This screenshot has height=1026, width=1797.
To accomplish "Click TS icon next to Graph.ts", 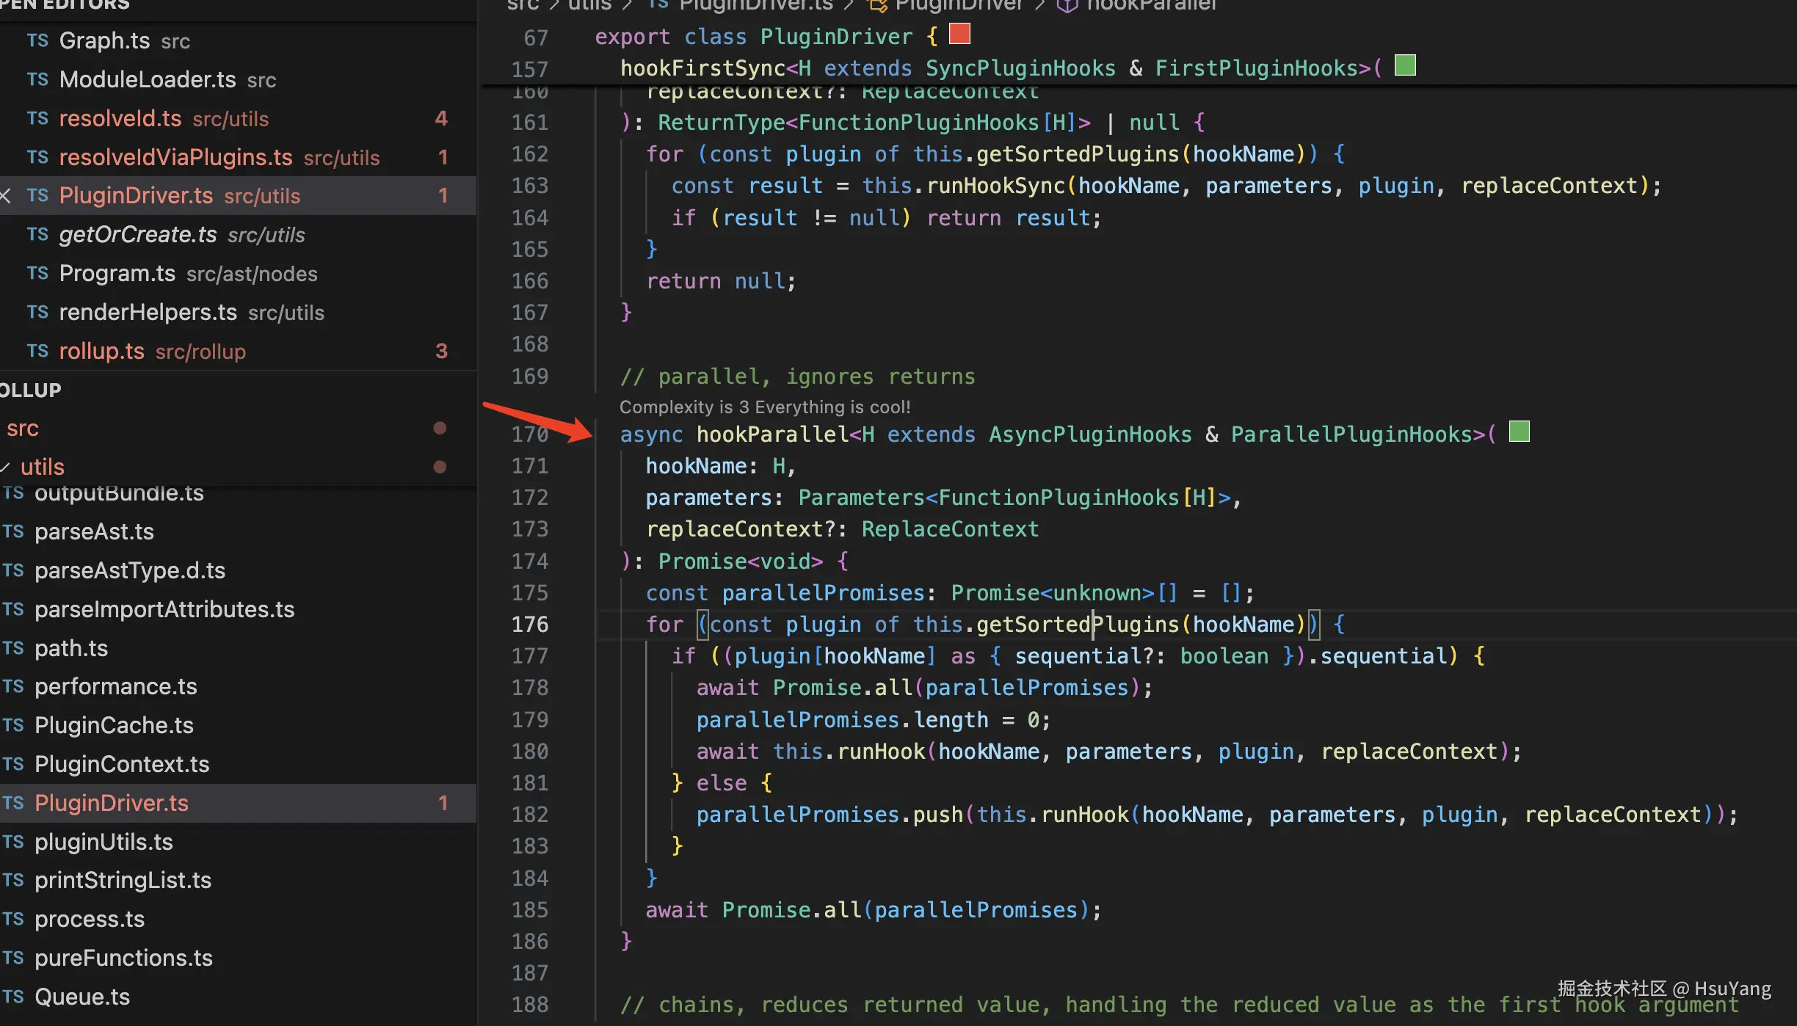I will click(37, 40).
